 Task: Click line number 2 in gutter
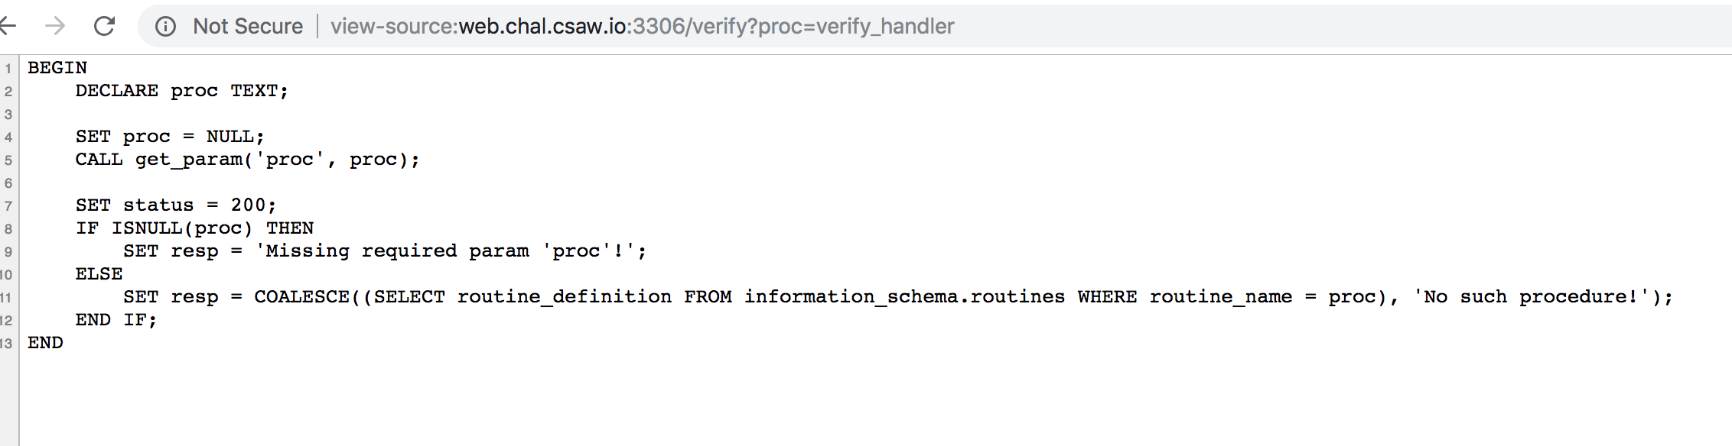tap(8, 92)
